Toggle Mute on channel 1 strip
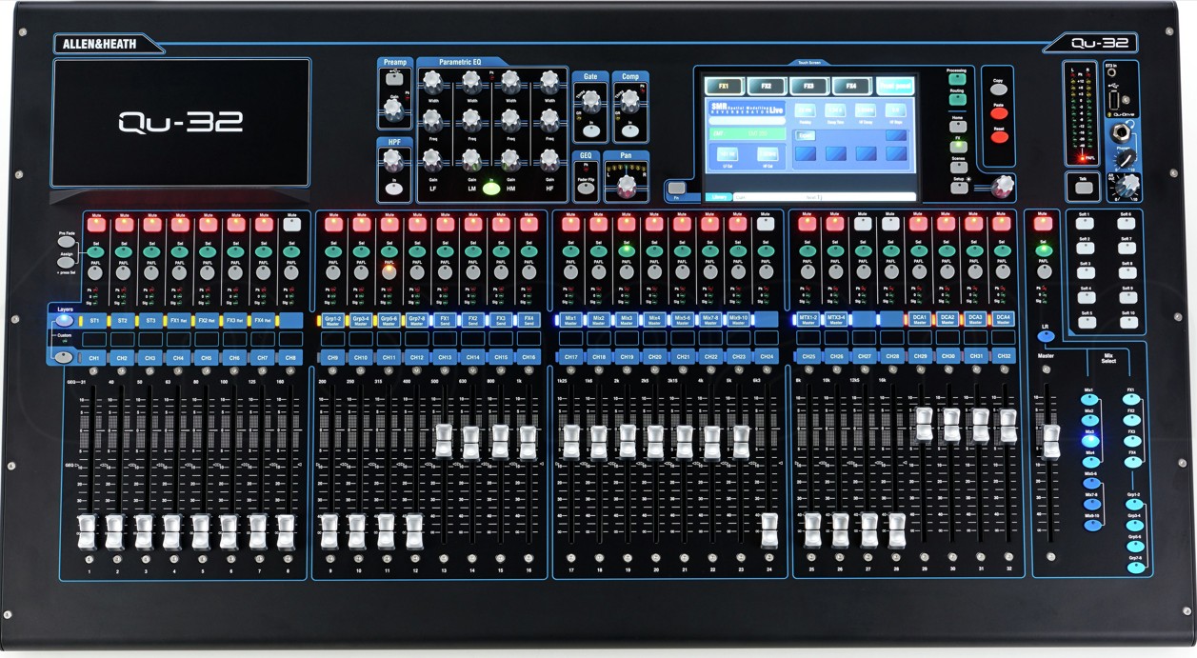This screenshot has height=658, width=1197. click(x=96, y=225)
